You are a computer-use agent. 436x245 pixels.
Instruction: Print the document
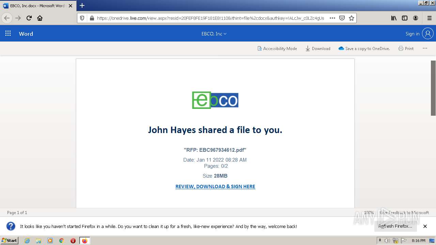406,48
